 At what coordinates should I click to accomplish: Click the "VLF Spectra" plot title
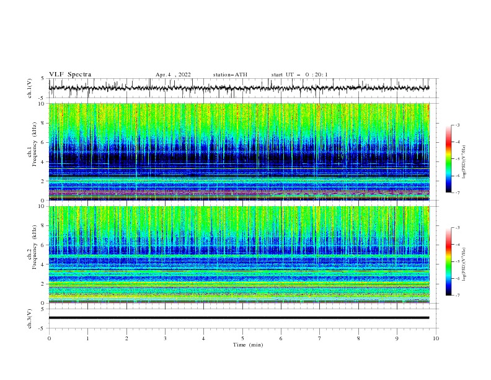(x=70, y=75)
